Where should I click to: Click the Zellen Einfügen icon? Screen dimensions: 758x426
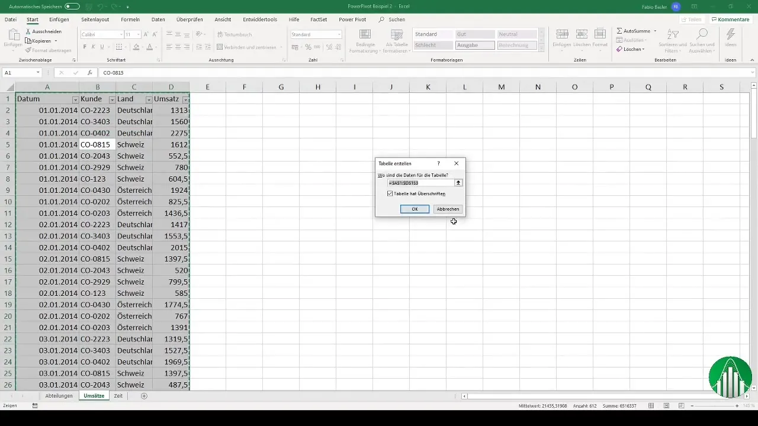(x=563, y=34)
